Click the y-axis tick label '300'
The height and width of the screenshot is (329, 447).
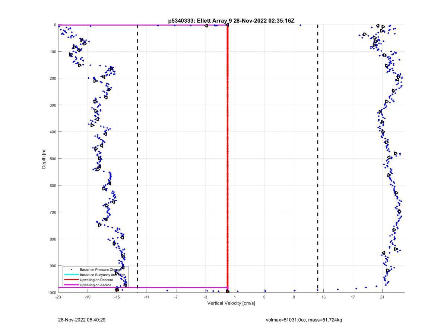tap(53, 105)
